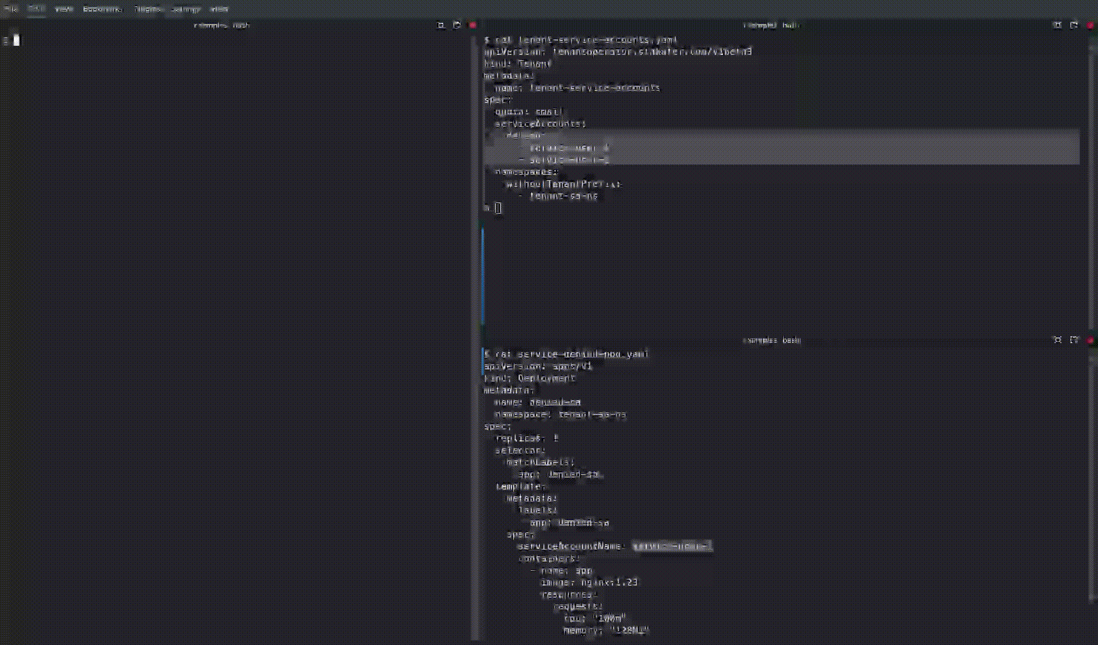
Task: Maximize the left split terminal pane
Action: 440,25
